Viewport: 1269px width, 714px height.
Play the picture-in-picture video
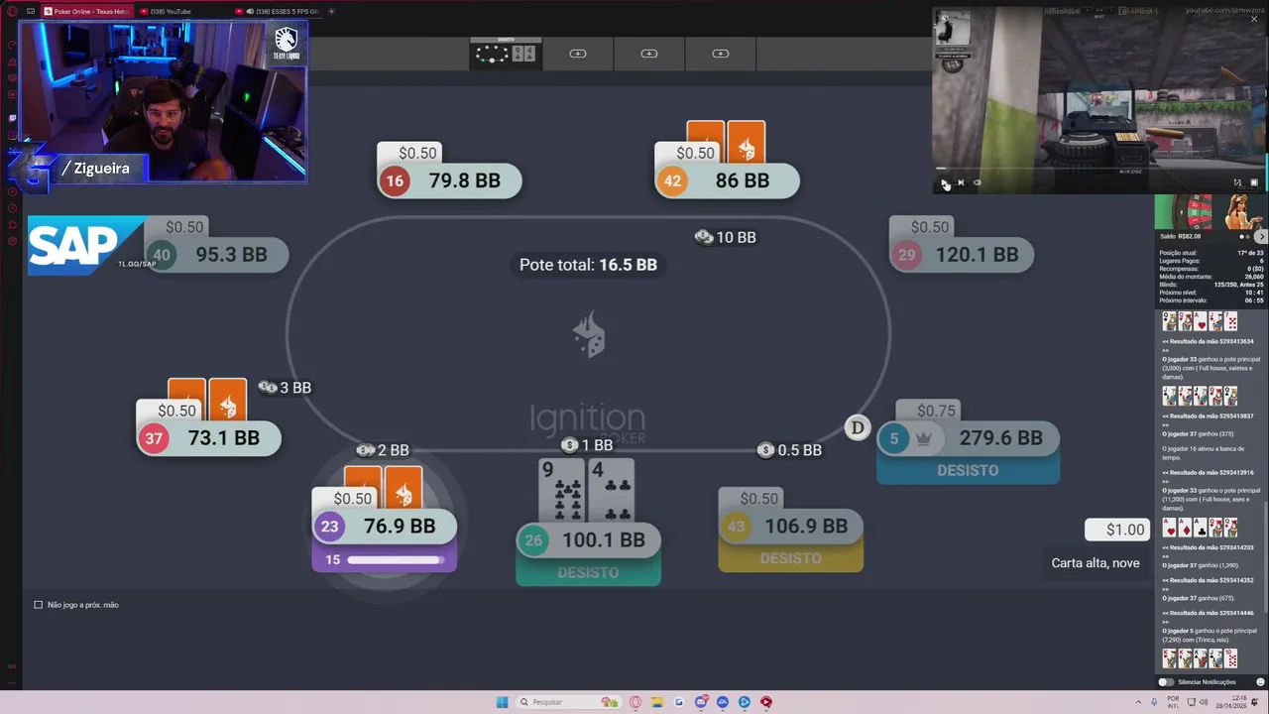coord(945,182)
